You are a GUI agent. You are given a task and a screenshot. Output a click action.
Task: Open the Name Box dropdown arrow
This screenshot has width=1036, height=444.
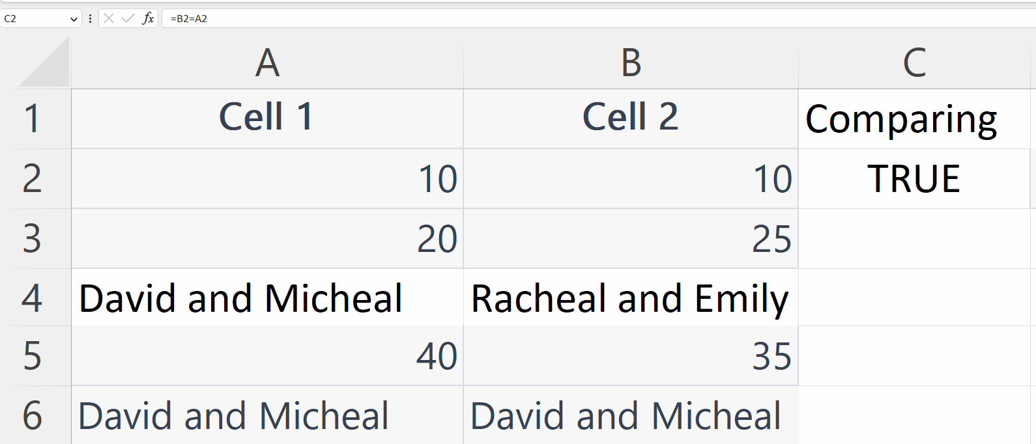coord(74,19)
